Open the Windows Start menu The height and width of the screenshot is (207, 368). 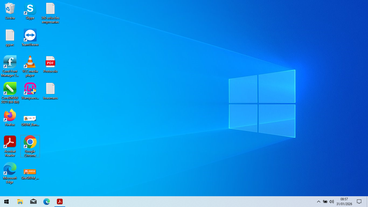6,202
